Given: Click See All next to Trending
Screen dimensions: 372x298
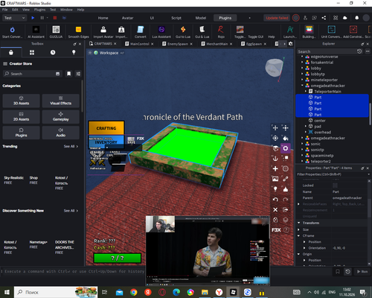Looking at the screenshot, I should click(x=71, y=146).
